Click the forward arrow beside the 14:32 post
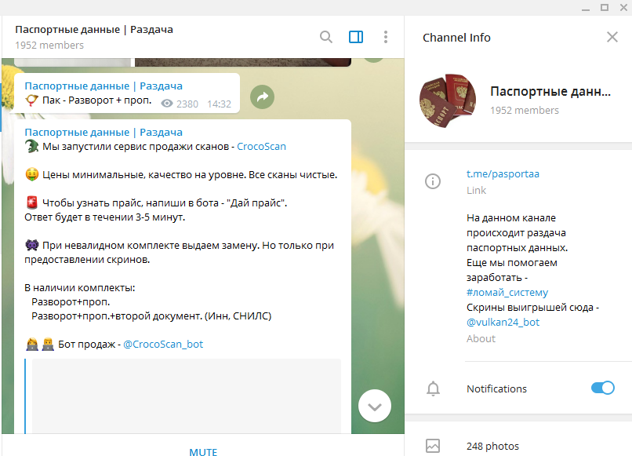The image size is (632, 456). tap(263, 97)
